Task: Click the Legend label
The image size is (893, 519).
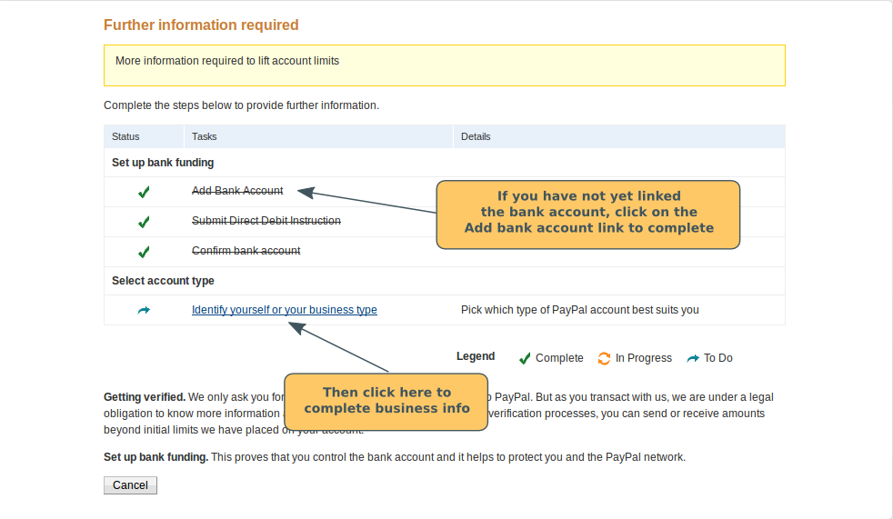Action: tap(476, 356)
